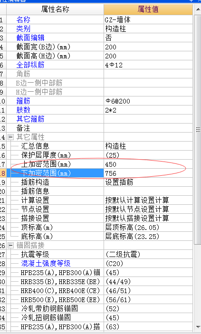Screen dimensions: 201x334
Task: Collapse the 锚固搭接 group expander
Action: click(10, 245)
